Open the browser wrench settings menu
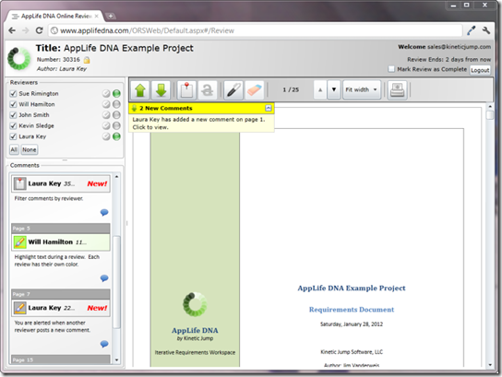Viewport: 502px width, 377px height. pos(486,30)
